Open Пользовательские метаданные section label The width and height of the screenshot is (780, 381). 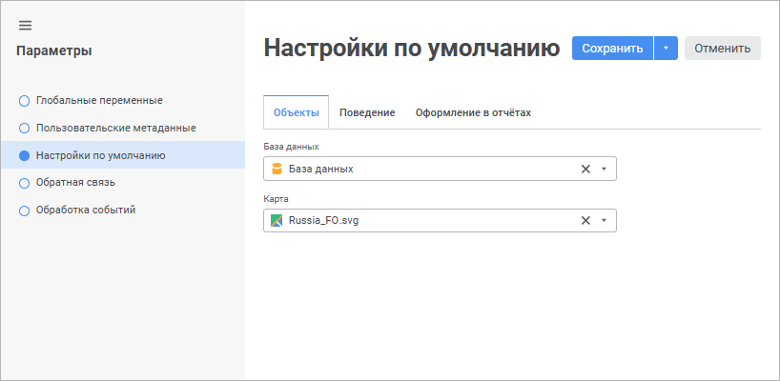[116, 128]
